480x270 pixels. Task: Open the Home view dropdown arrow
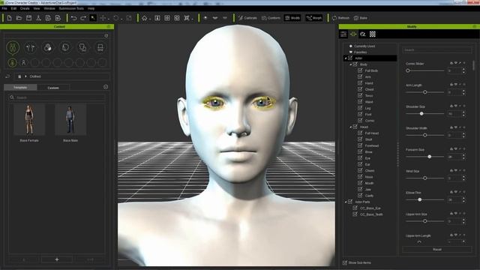150,19
